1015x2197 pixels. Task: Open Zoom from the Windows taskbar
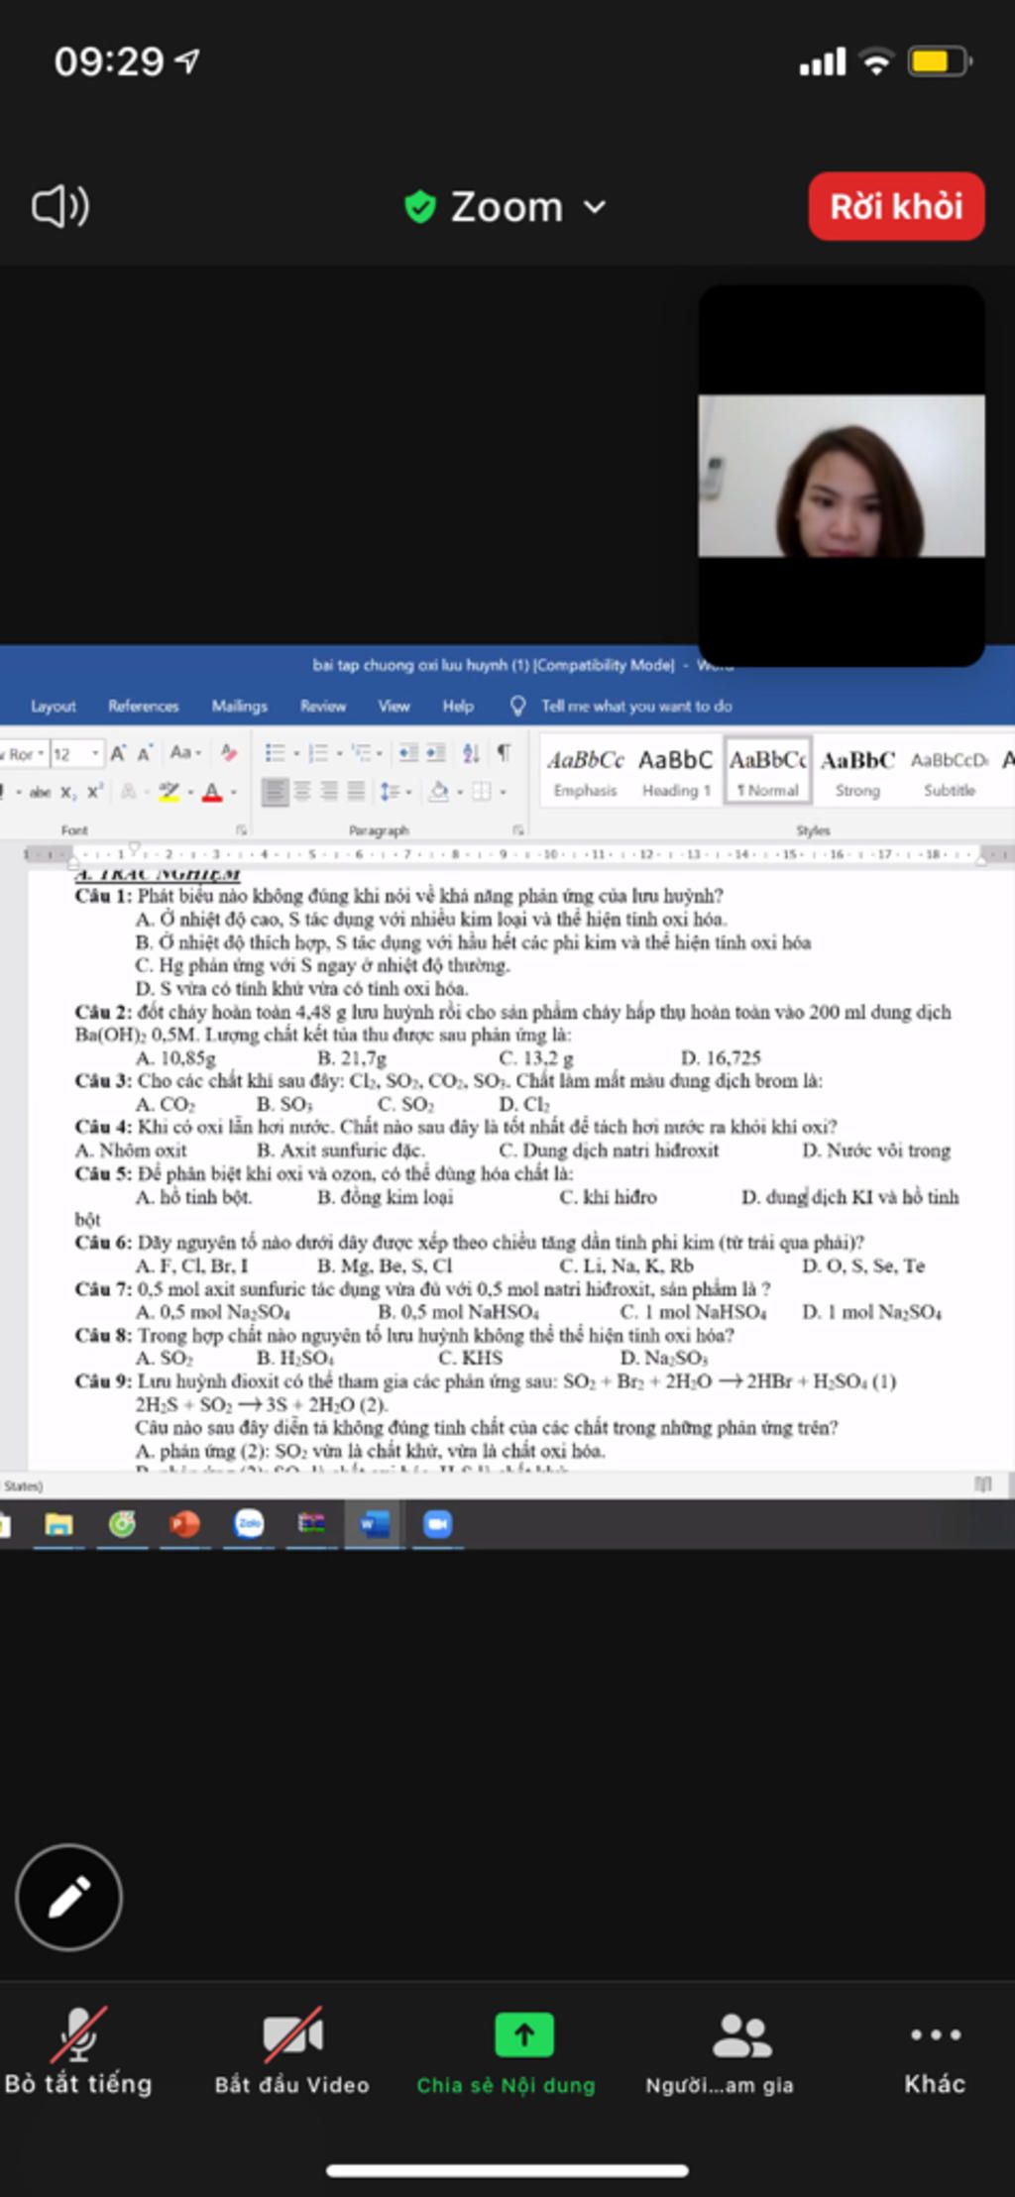pyautogui.click(x=437, y=1524)
